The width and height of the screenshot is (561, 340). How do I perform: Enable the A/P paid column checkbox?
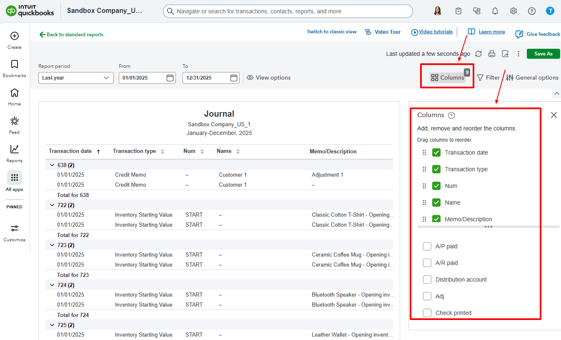(427, 246)
